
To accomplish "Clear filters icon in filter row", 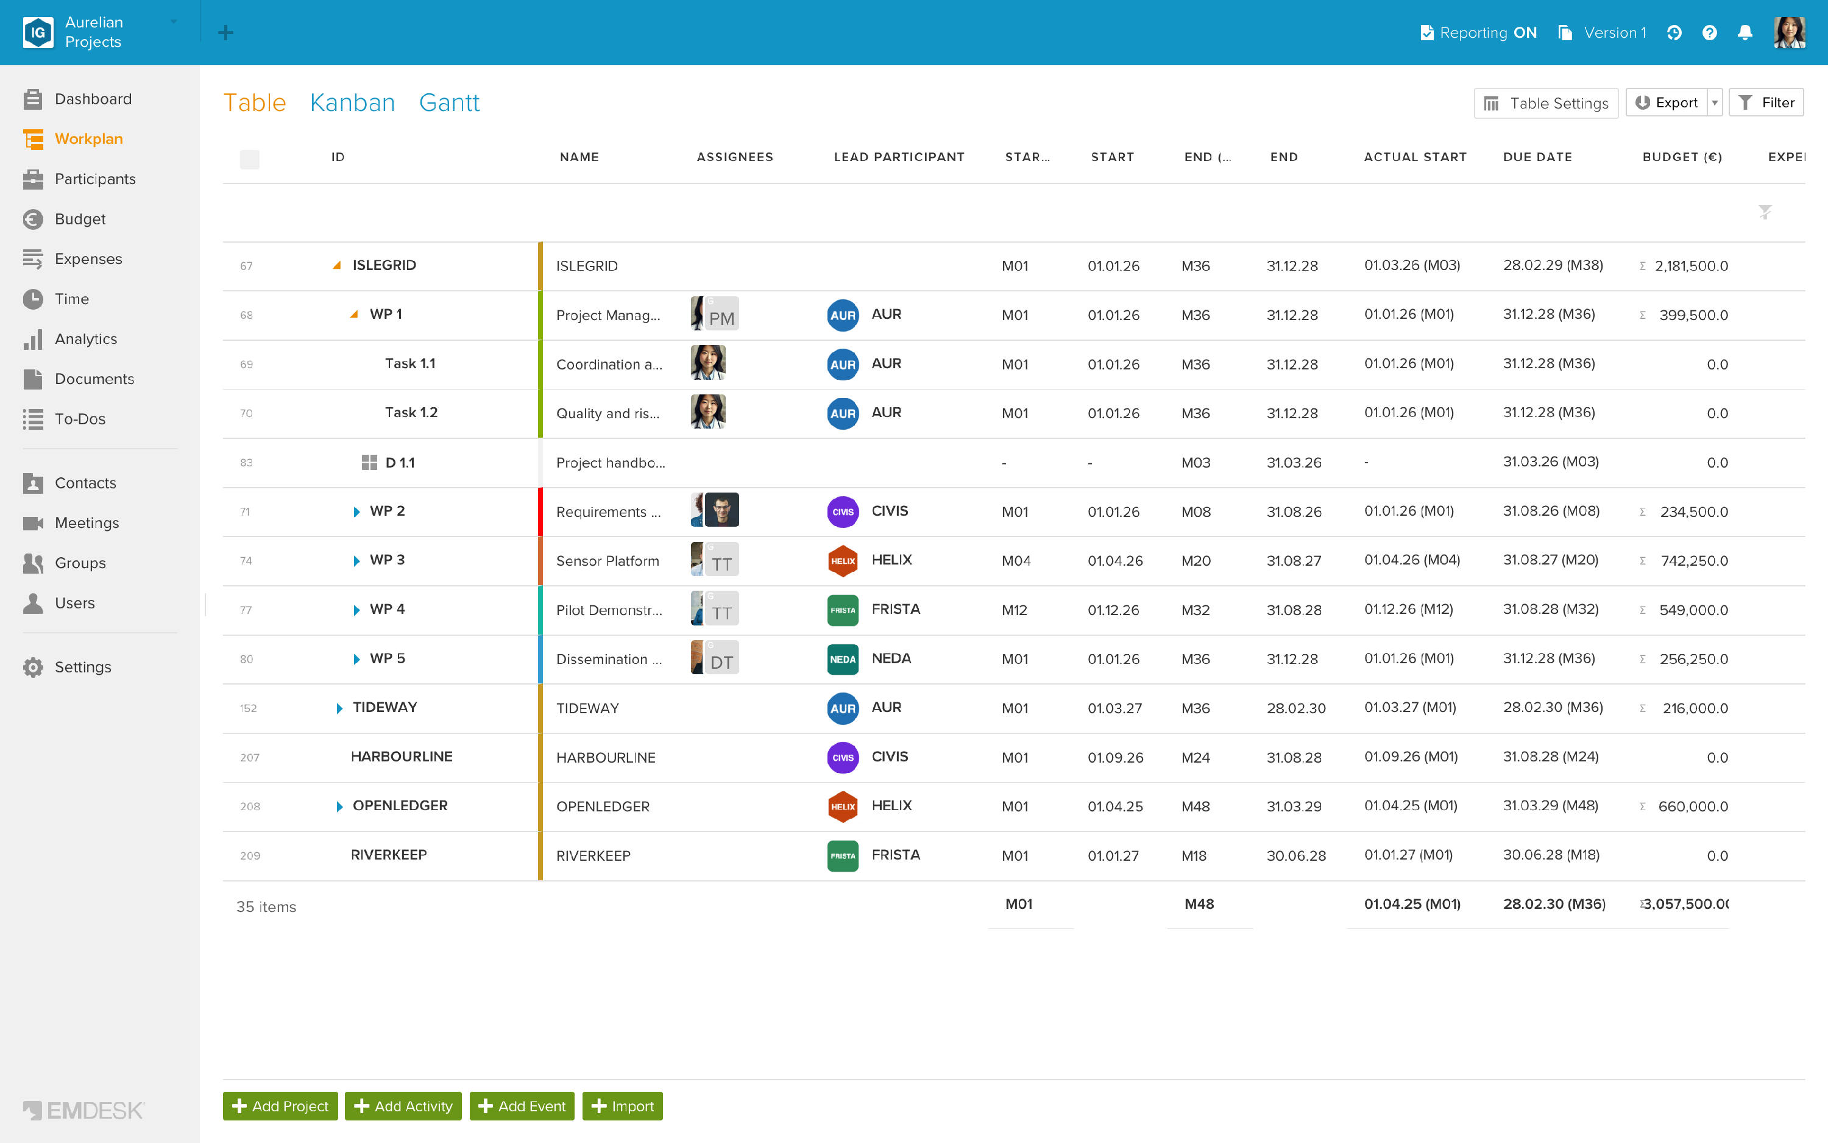I will (1765, 212).
